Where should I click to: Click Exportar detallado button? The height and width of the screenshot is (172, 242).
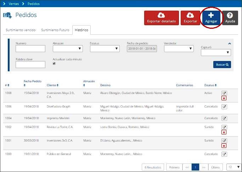pyautogui.click(x=162, y=18)
